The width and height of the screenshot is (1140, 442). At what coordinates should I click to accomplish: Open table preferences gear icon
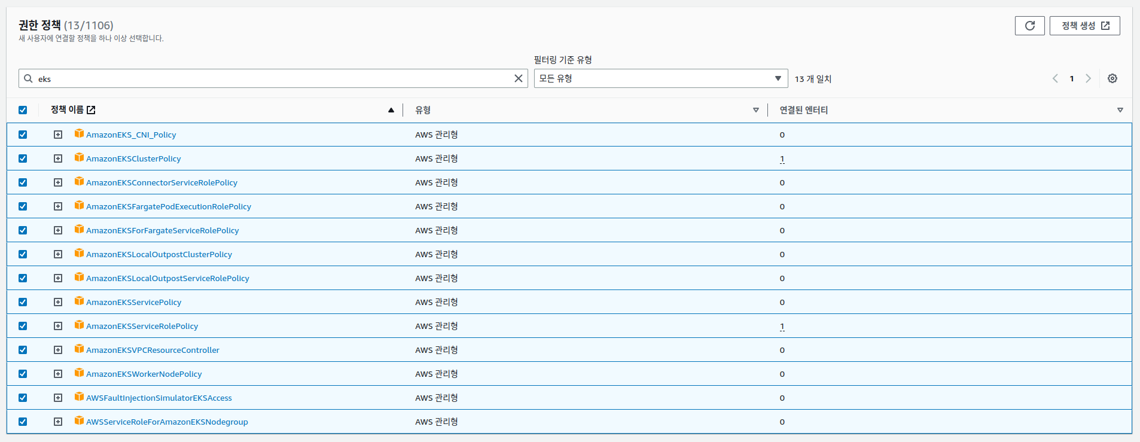point(1112,78)
